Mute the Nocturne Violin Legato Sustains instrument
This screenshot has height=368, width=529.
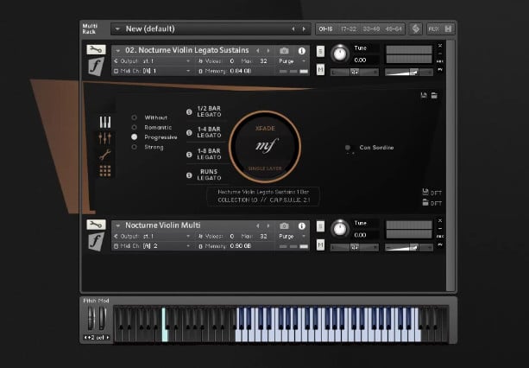coord(320,70)
